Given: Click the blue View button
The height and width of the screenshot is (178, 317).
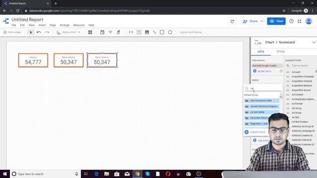Looking at the screenshot, I should [276, 21].
